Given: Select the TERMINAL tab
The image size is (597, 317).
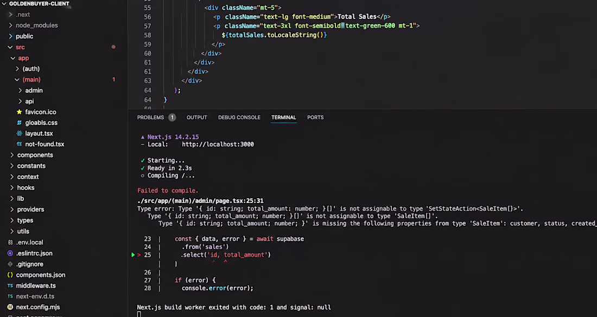Looking at the screenshot, I should click(x=284, y=117).
